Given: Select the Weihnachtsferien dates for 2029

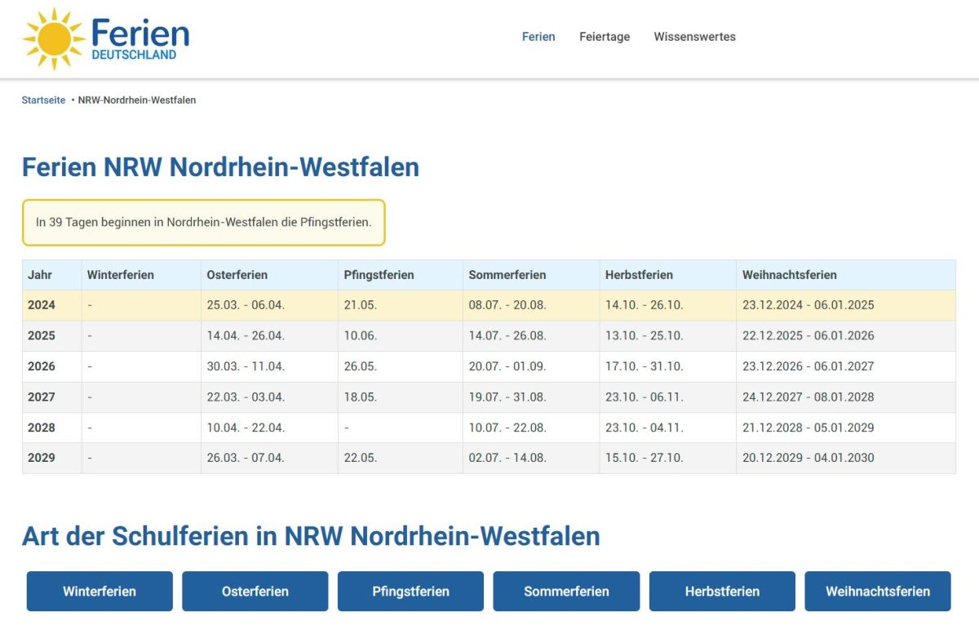Looking at the screenshot, I should click(808, 458).
